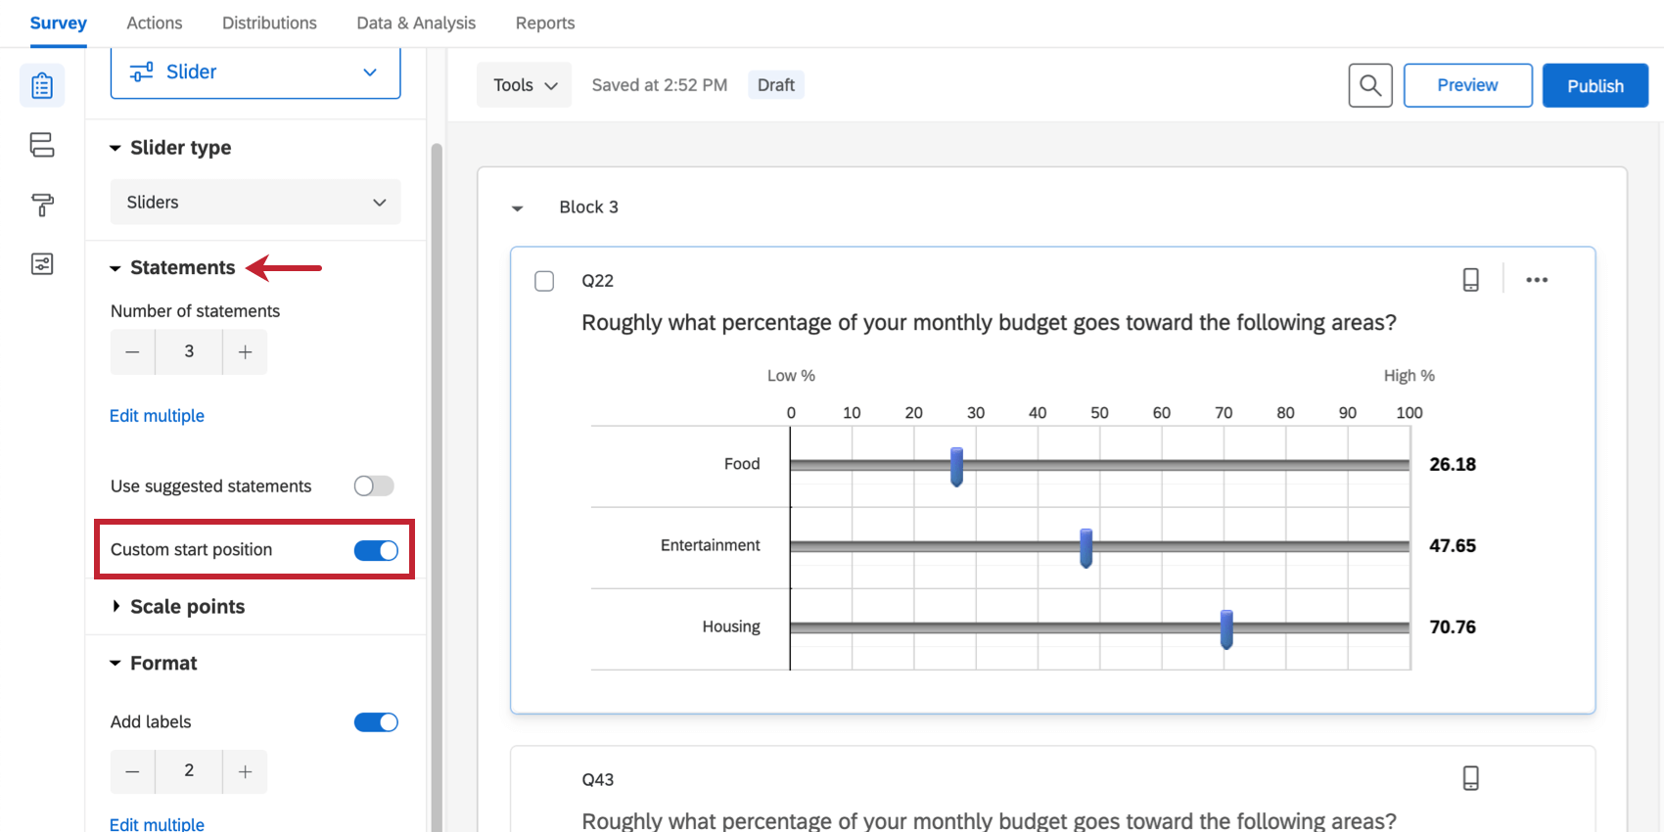
Task: Open the survey options icon in sidebar
Action: point(42,264)
